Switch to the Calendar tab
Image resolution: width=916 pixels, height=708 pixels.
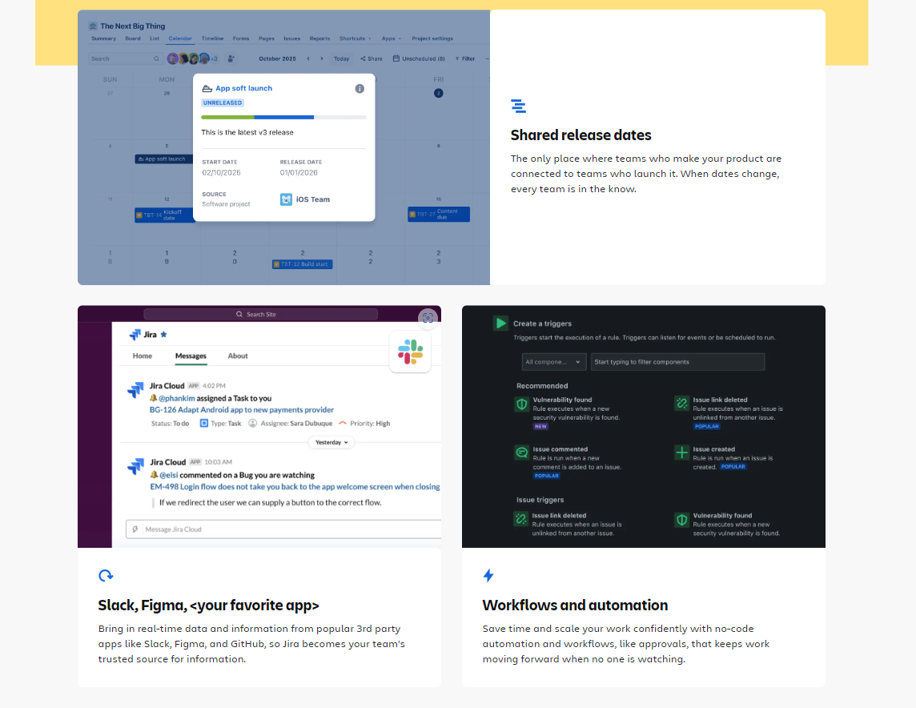[x=180, y=38]
